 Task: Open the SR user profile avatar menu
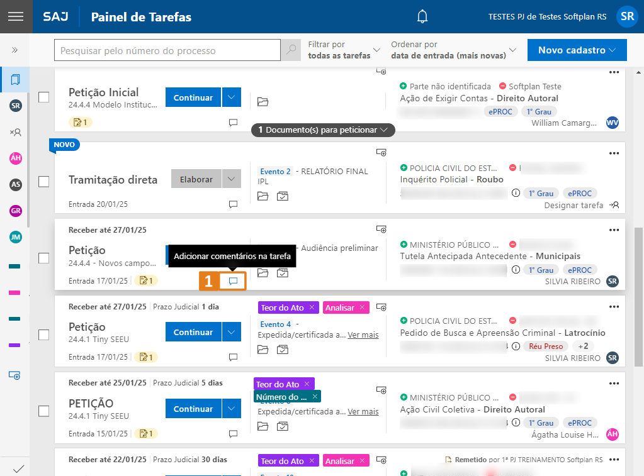(626, 17)
